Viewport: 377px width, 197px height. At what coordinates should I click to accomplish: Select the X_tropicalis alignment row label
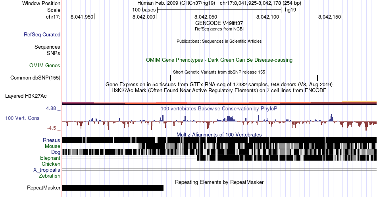(47, 170)
